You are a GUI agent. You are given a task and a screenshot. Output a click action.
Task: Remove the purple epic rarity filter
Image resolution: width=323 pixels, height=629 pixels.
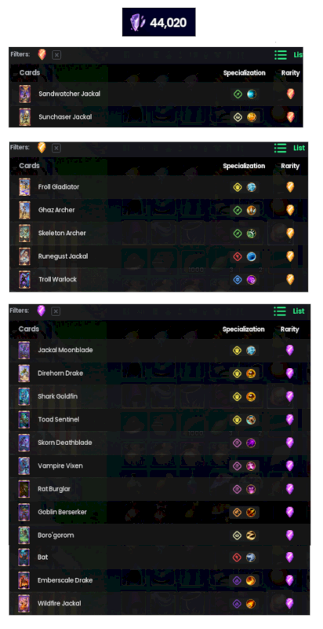coord(56,311)
